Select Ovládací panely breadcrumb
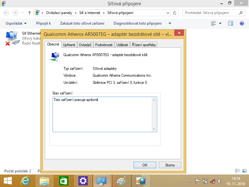 (59, 13)
